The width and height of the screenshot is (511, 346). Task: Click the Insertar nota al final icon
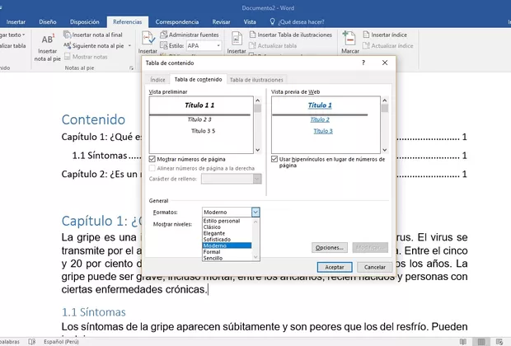(x=67, y=35)
